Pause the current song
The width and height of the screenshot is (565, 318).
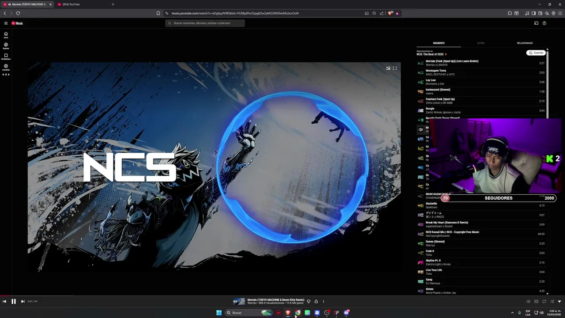coord(14,301)
